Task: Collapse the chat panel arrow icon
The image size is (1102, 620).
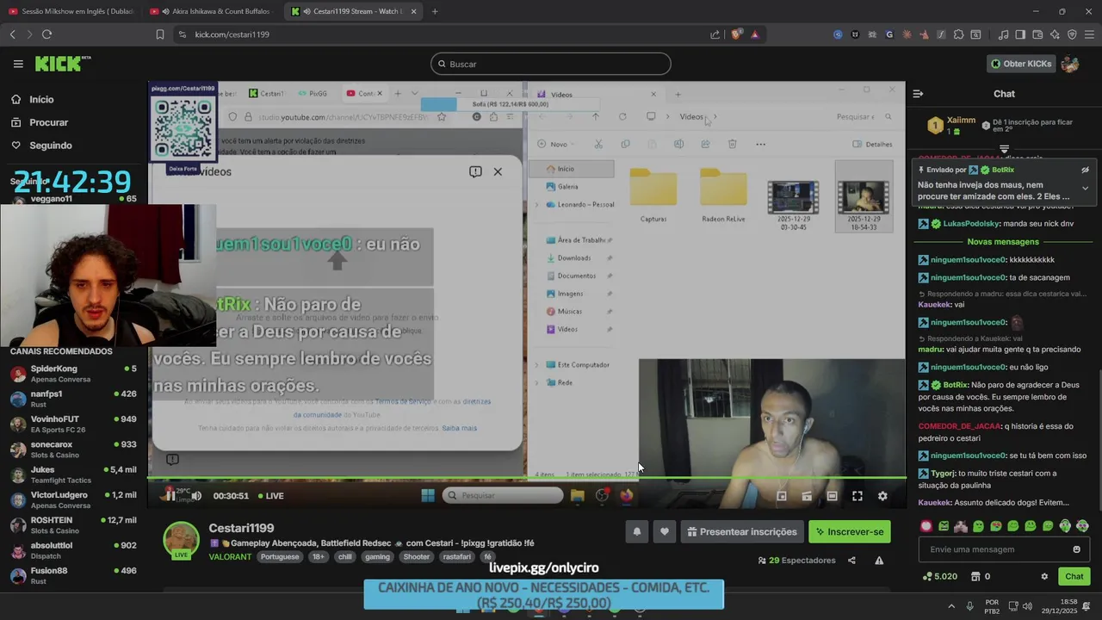Action: [918, 93]
